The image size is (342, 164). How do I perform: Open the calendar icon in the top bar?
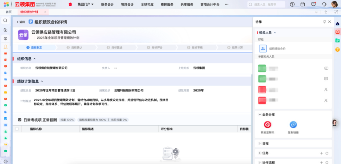tap(302, 4)
